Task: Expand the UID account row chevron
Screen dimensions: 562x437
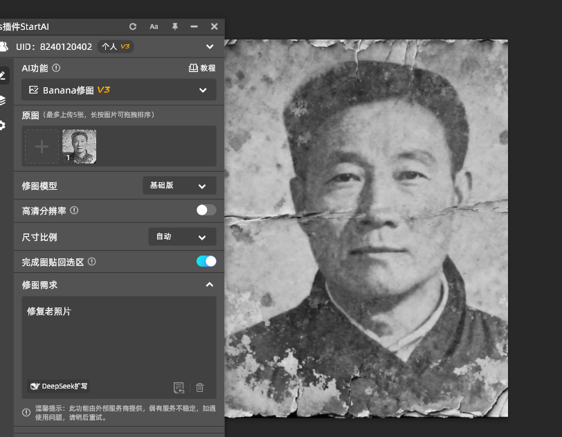Action: 210,46
